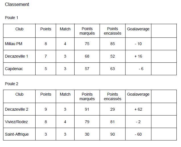Click Poule 1 Match column header
This screenshot has width=181, height=147.
pos(65,29)
